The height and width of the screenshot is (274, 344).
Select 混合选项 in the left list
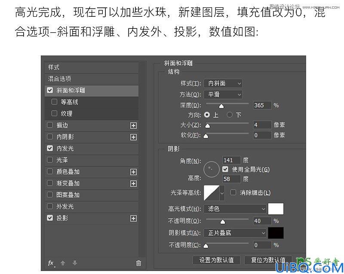pyautogui.click(x=92, y=79)
